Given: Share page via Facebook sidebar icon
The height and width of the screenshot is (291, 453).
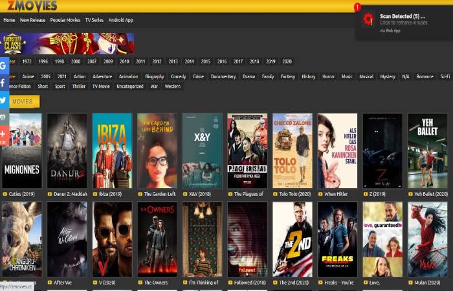Looking at the screenshot, I should point(4,83).
